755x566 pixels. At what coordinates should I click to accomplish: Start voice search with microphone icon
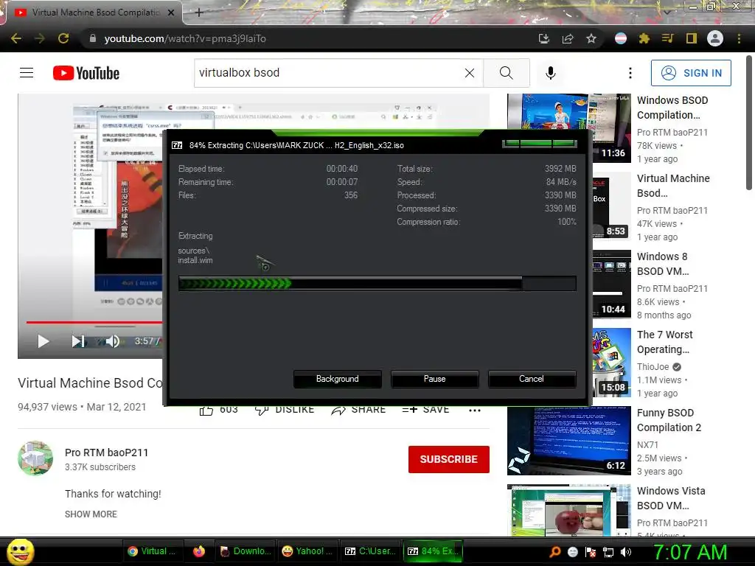click(x=551, y=73)
